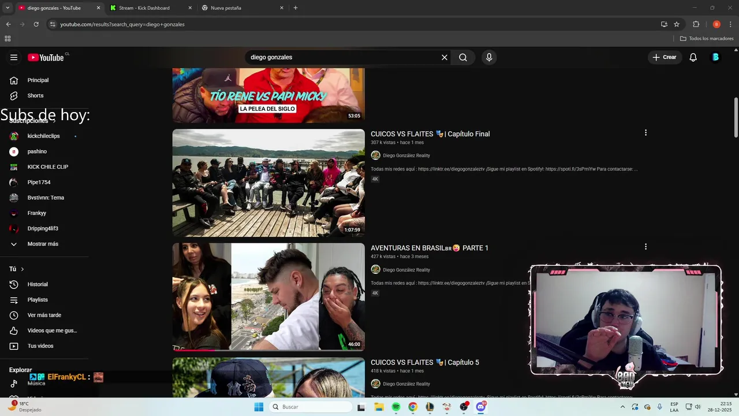
Task: Open the Windows Start menu
Action: pyautogui.click(x=259, y=407)
